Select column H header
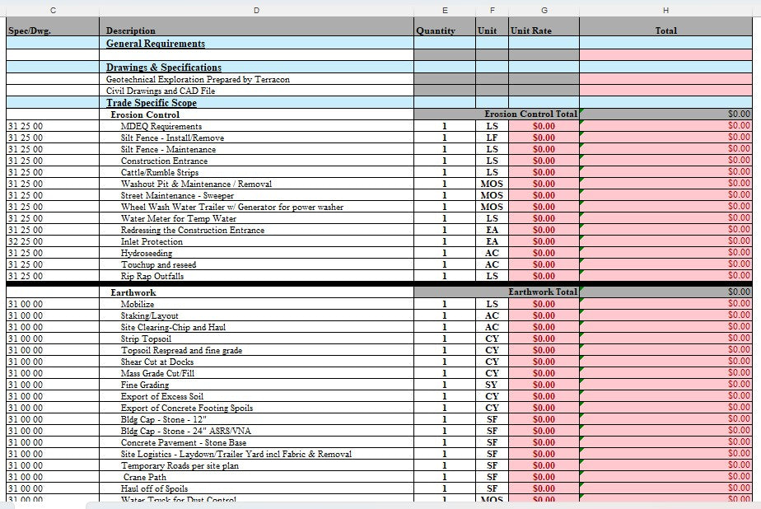Image resolution: width=761 pixels, height=509 pixels. coord(665,9)
